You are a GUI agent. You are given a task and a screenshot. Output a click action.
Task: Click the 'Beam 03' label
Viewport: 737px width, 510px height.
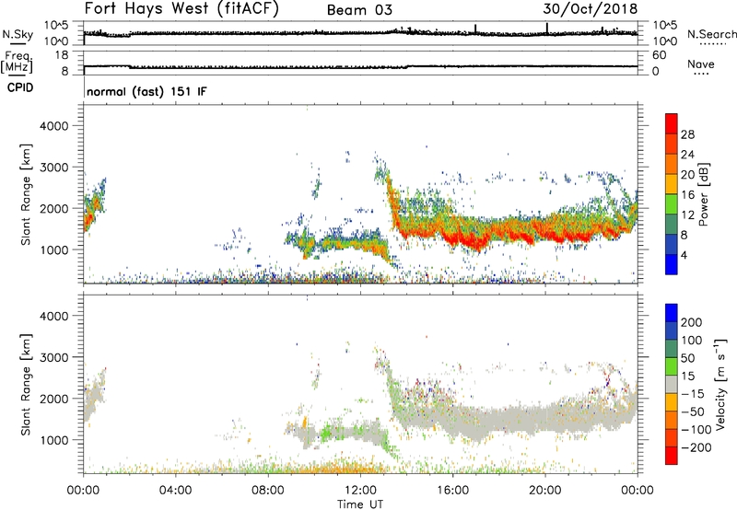tap(359, 10)
